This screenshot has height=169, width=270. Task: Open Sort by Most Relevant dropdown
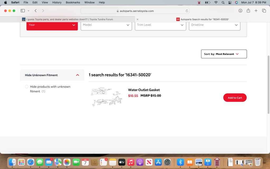click(x=224, y=54)
